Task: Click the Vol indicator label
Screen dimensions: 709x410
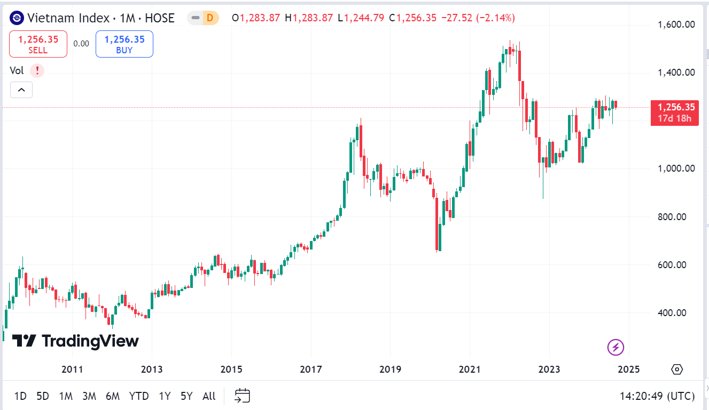Action: click(x=17, y=70)
